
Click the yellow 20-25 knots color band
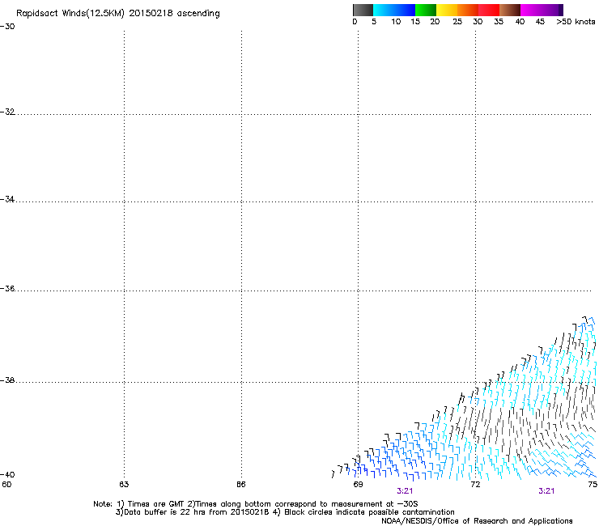447,10
